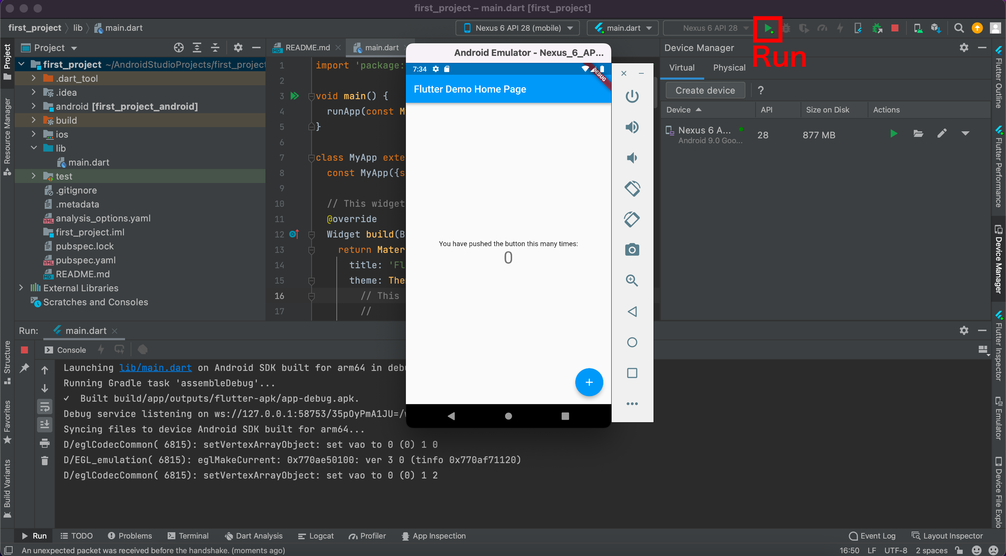Expand External Libraries node
This screenshot has height=556, width=1006.
pos(21,288)
